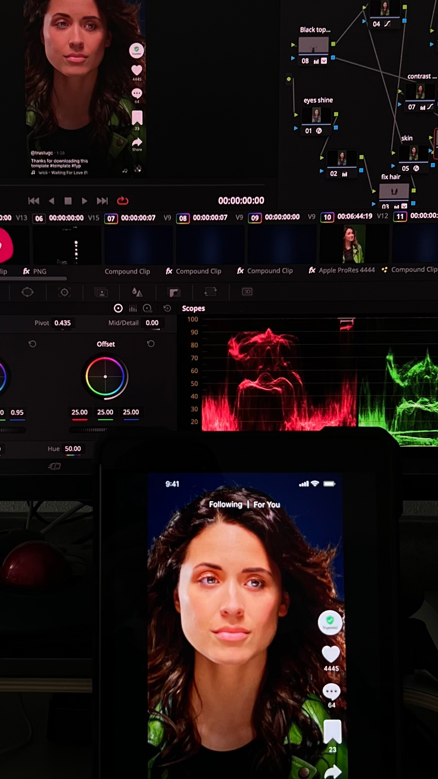
Task: Play the clip in reverse
Action: pyautogui.click(x=51, y=201)
